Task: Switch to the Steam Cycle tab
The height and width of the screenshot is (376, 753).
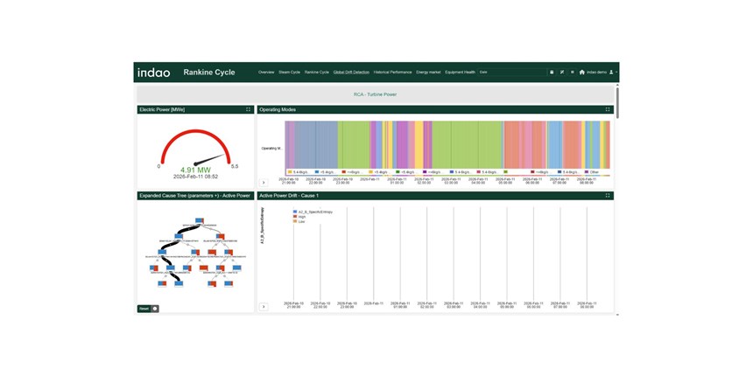Action: pyautogui.click(x=289, y=73)
